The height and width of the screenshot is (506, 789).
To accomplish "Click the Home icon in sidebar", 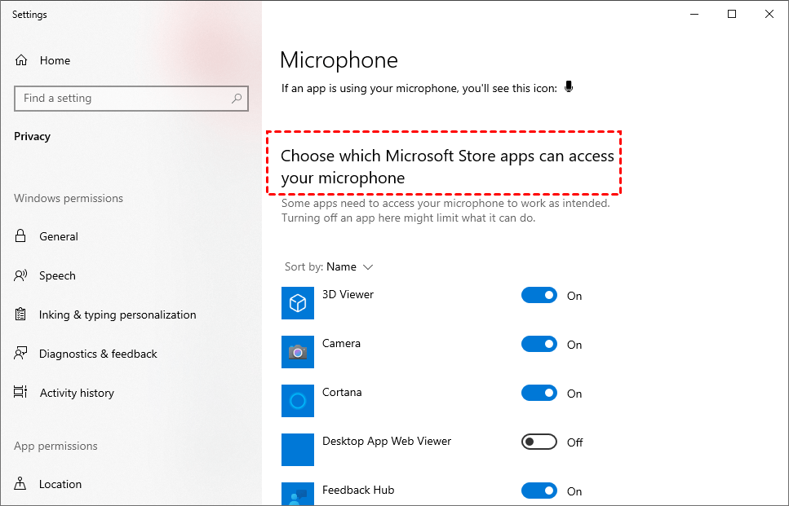I will pyautogui.click(x=21, y=60).
